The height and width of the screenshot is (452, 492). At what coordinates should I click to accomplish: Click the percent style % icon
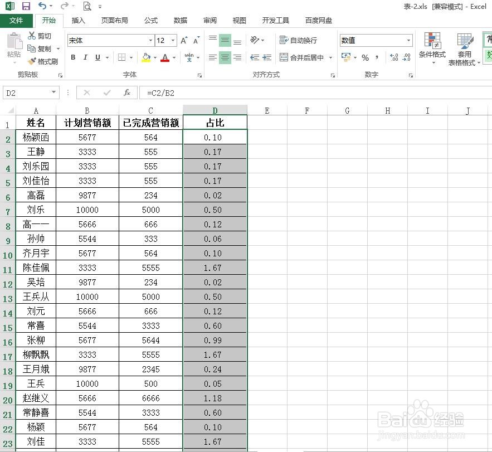tap(365, 57)
